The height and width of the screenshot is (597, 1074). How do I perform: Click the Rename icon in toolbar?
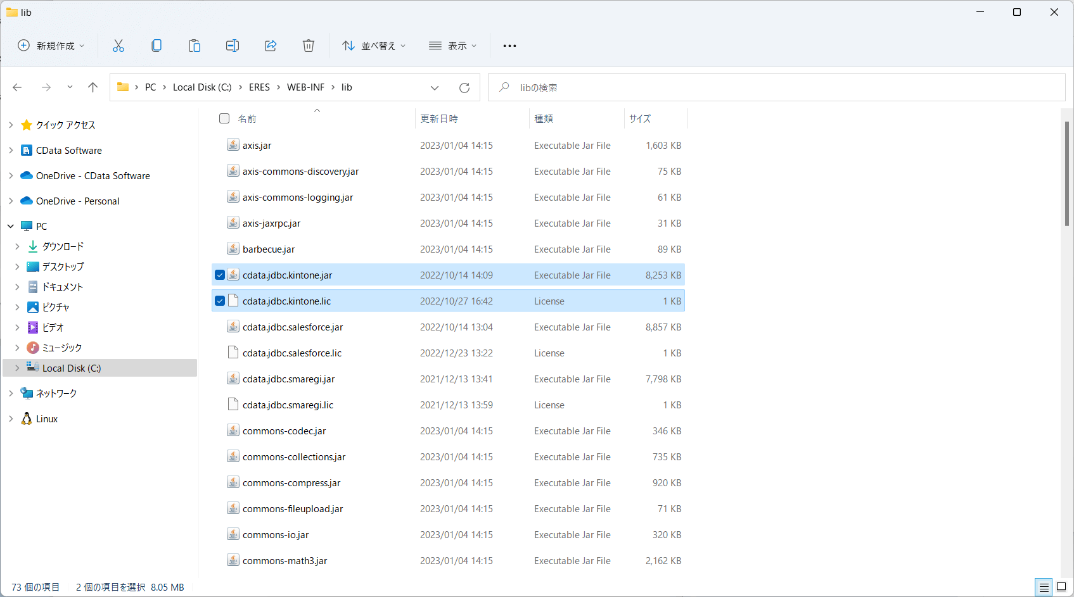(233, 46)
